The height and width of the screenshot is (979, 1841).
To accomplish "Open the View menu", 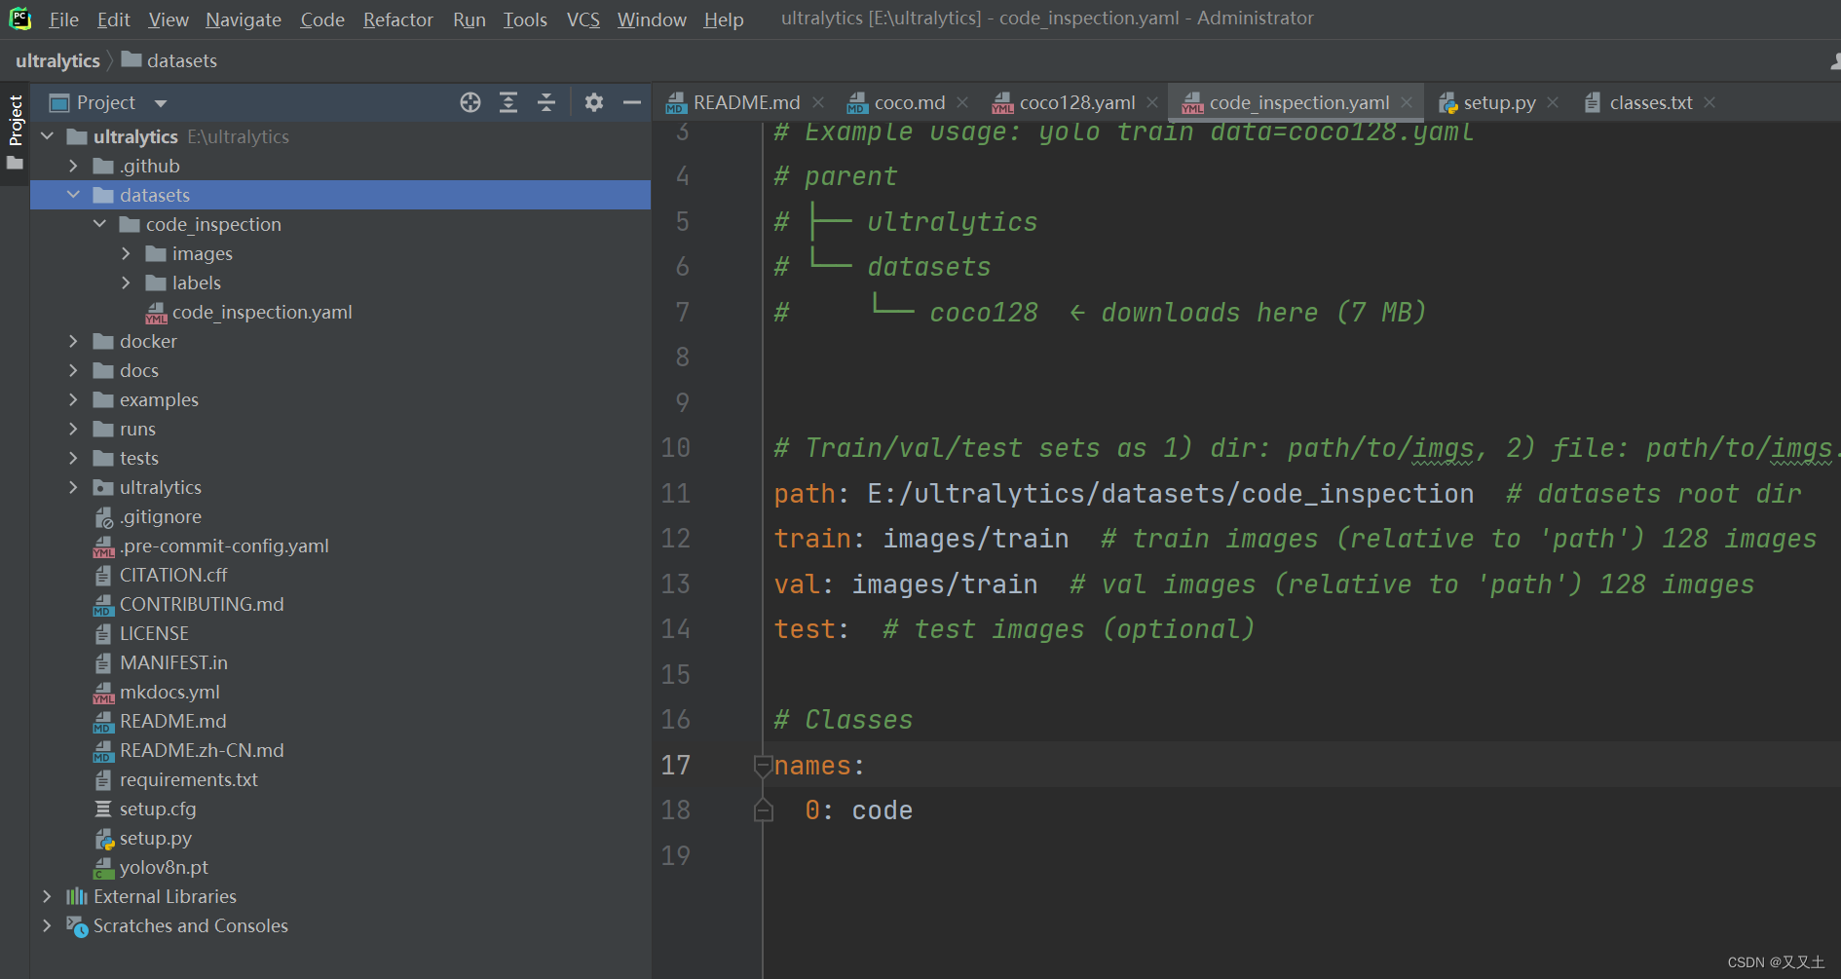I will click(x=169, y=19).
